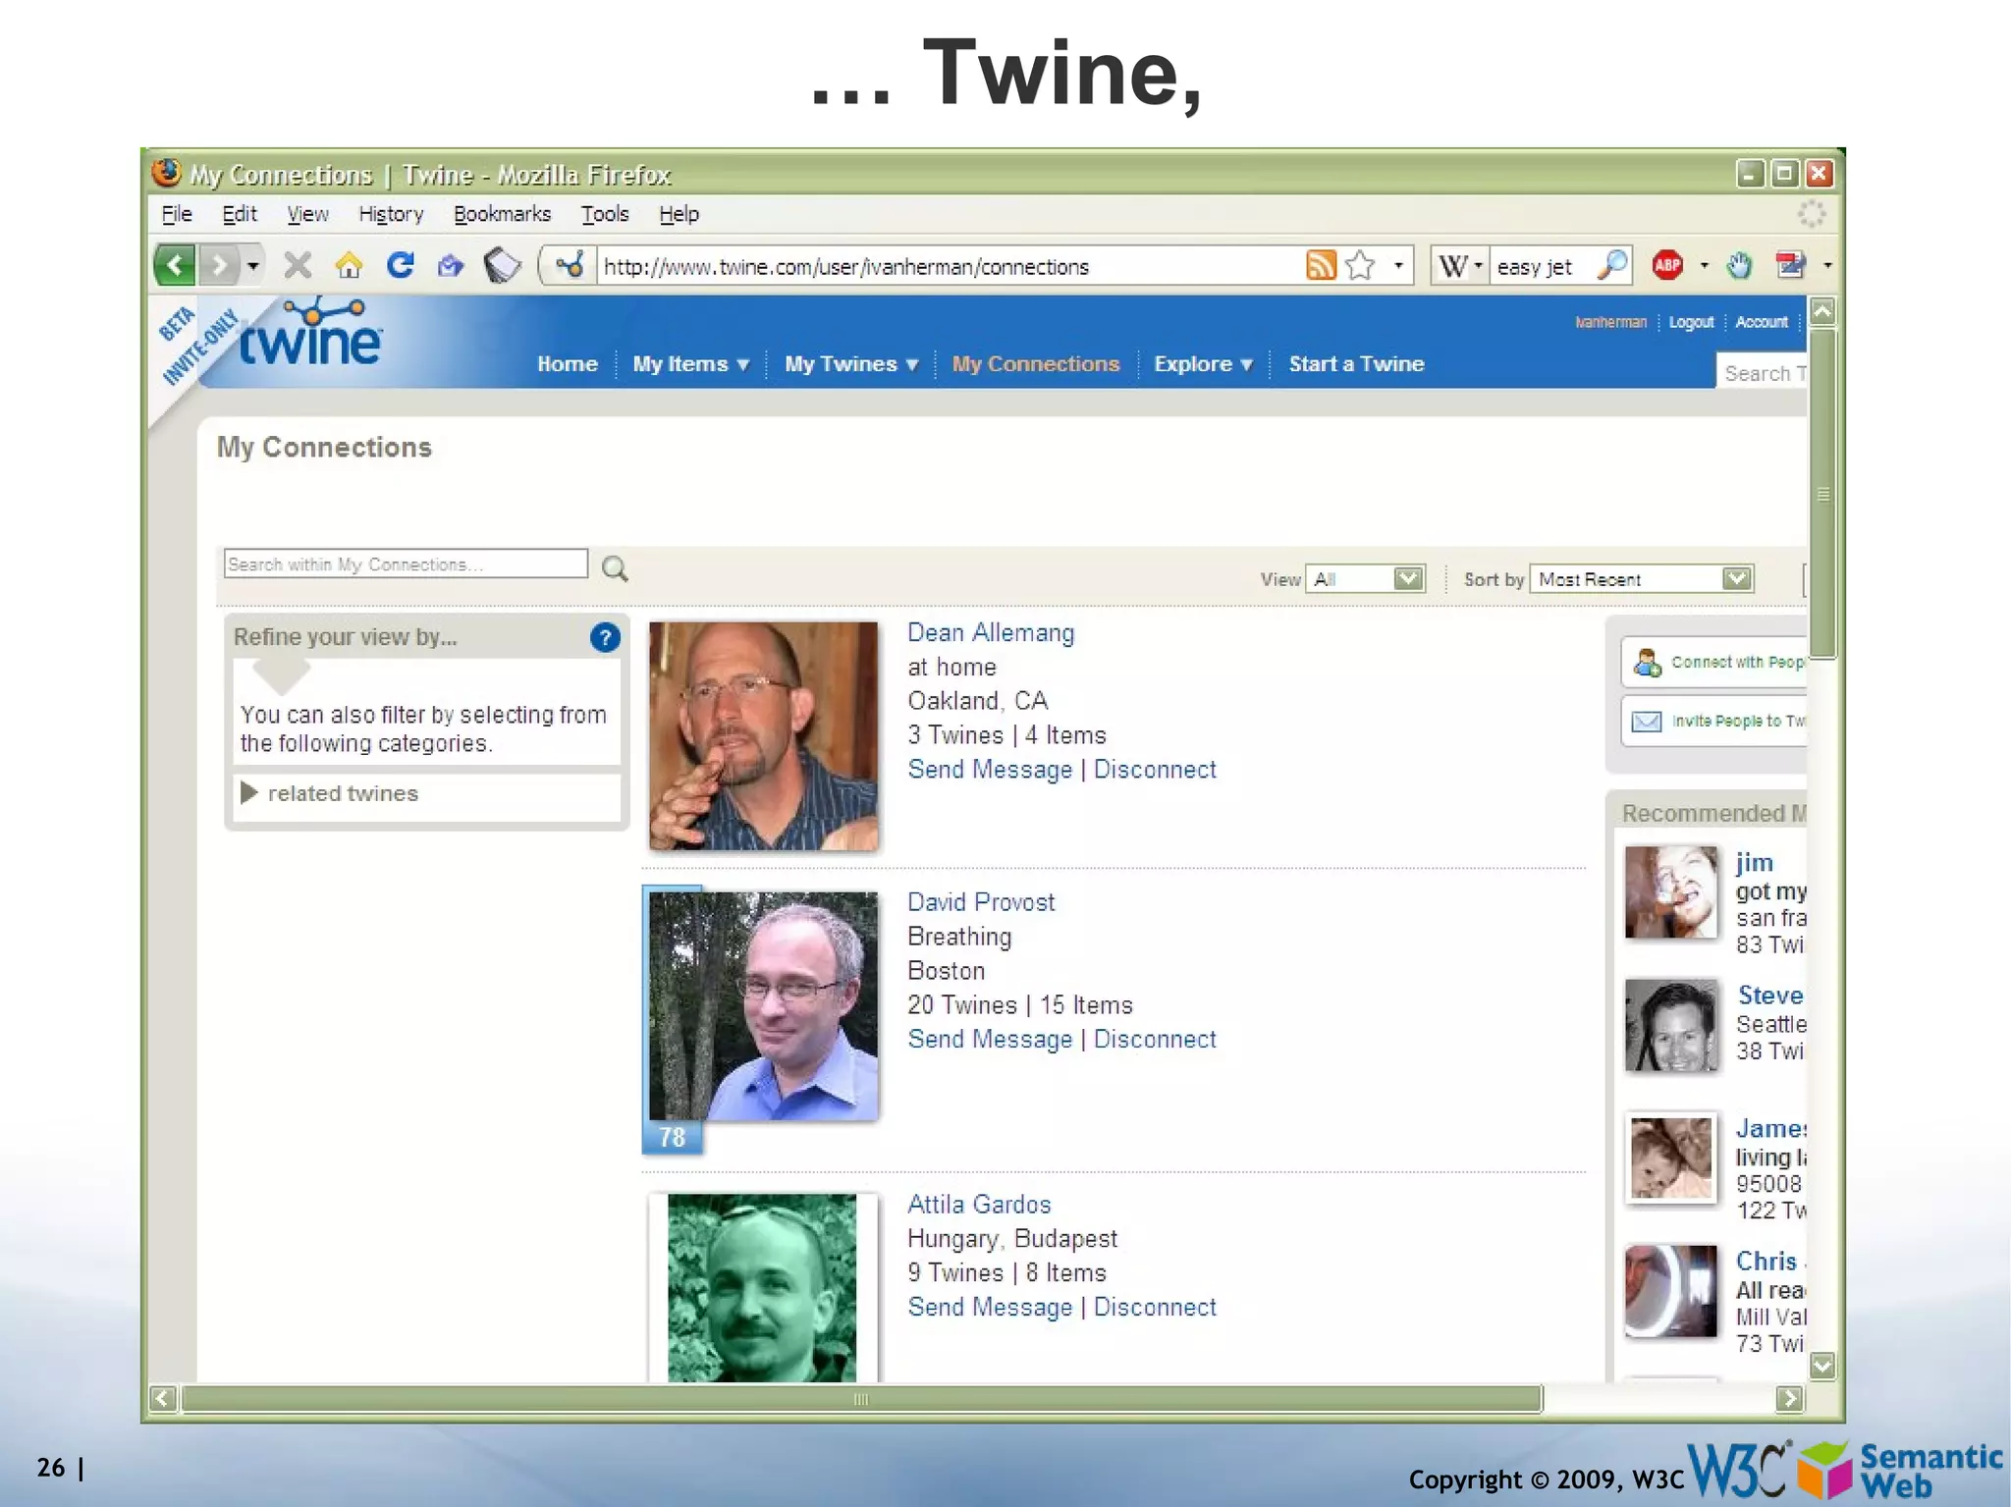Open recommended member jim's thumbnail
The height and width of the screenshot is (1507, 2011).
click(1671, 892)
